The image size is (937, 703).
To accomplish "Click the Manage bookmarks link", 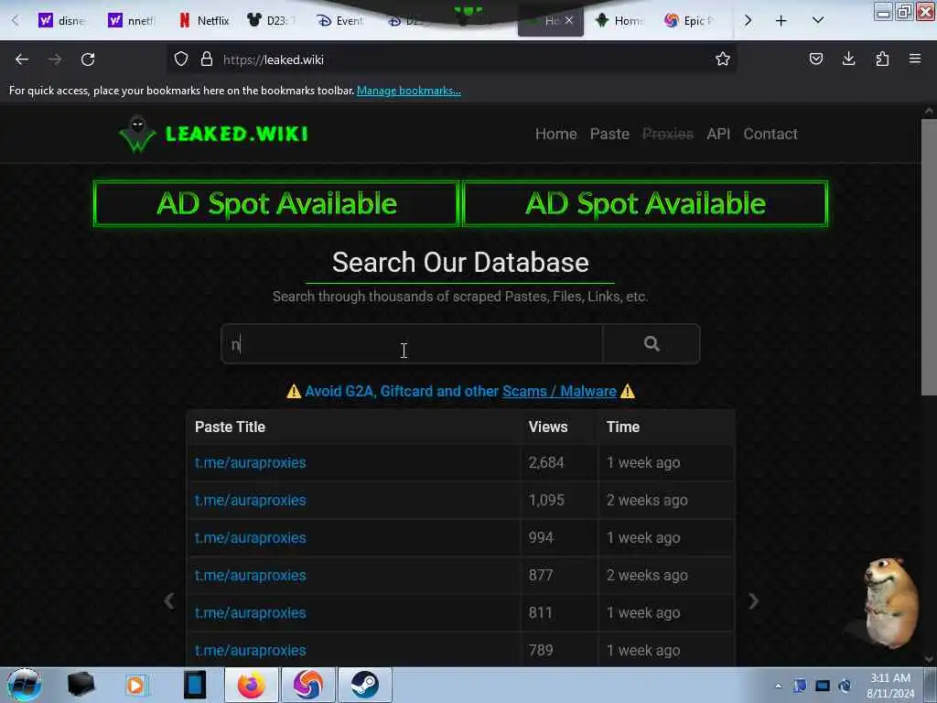I will pyautogui.click(x=409, y=91).
